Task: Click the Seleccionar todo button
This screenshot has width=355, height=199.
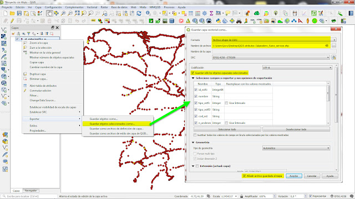Action: 227,129
